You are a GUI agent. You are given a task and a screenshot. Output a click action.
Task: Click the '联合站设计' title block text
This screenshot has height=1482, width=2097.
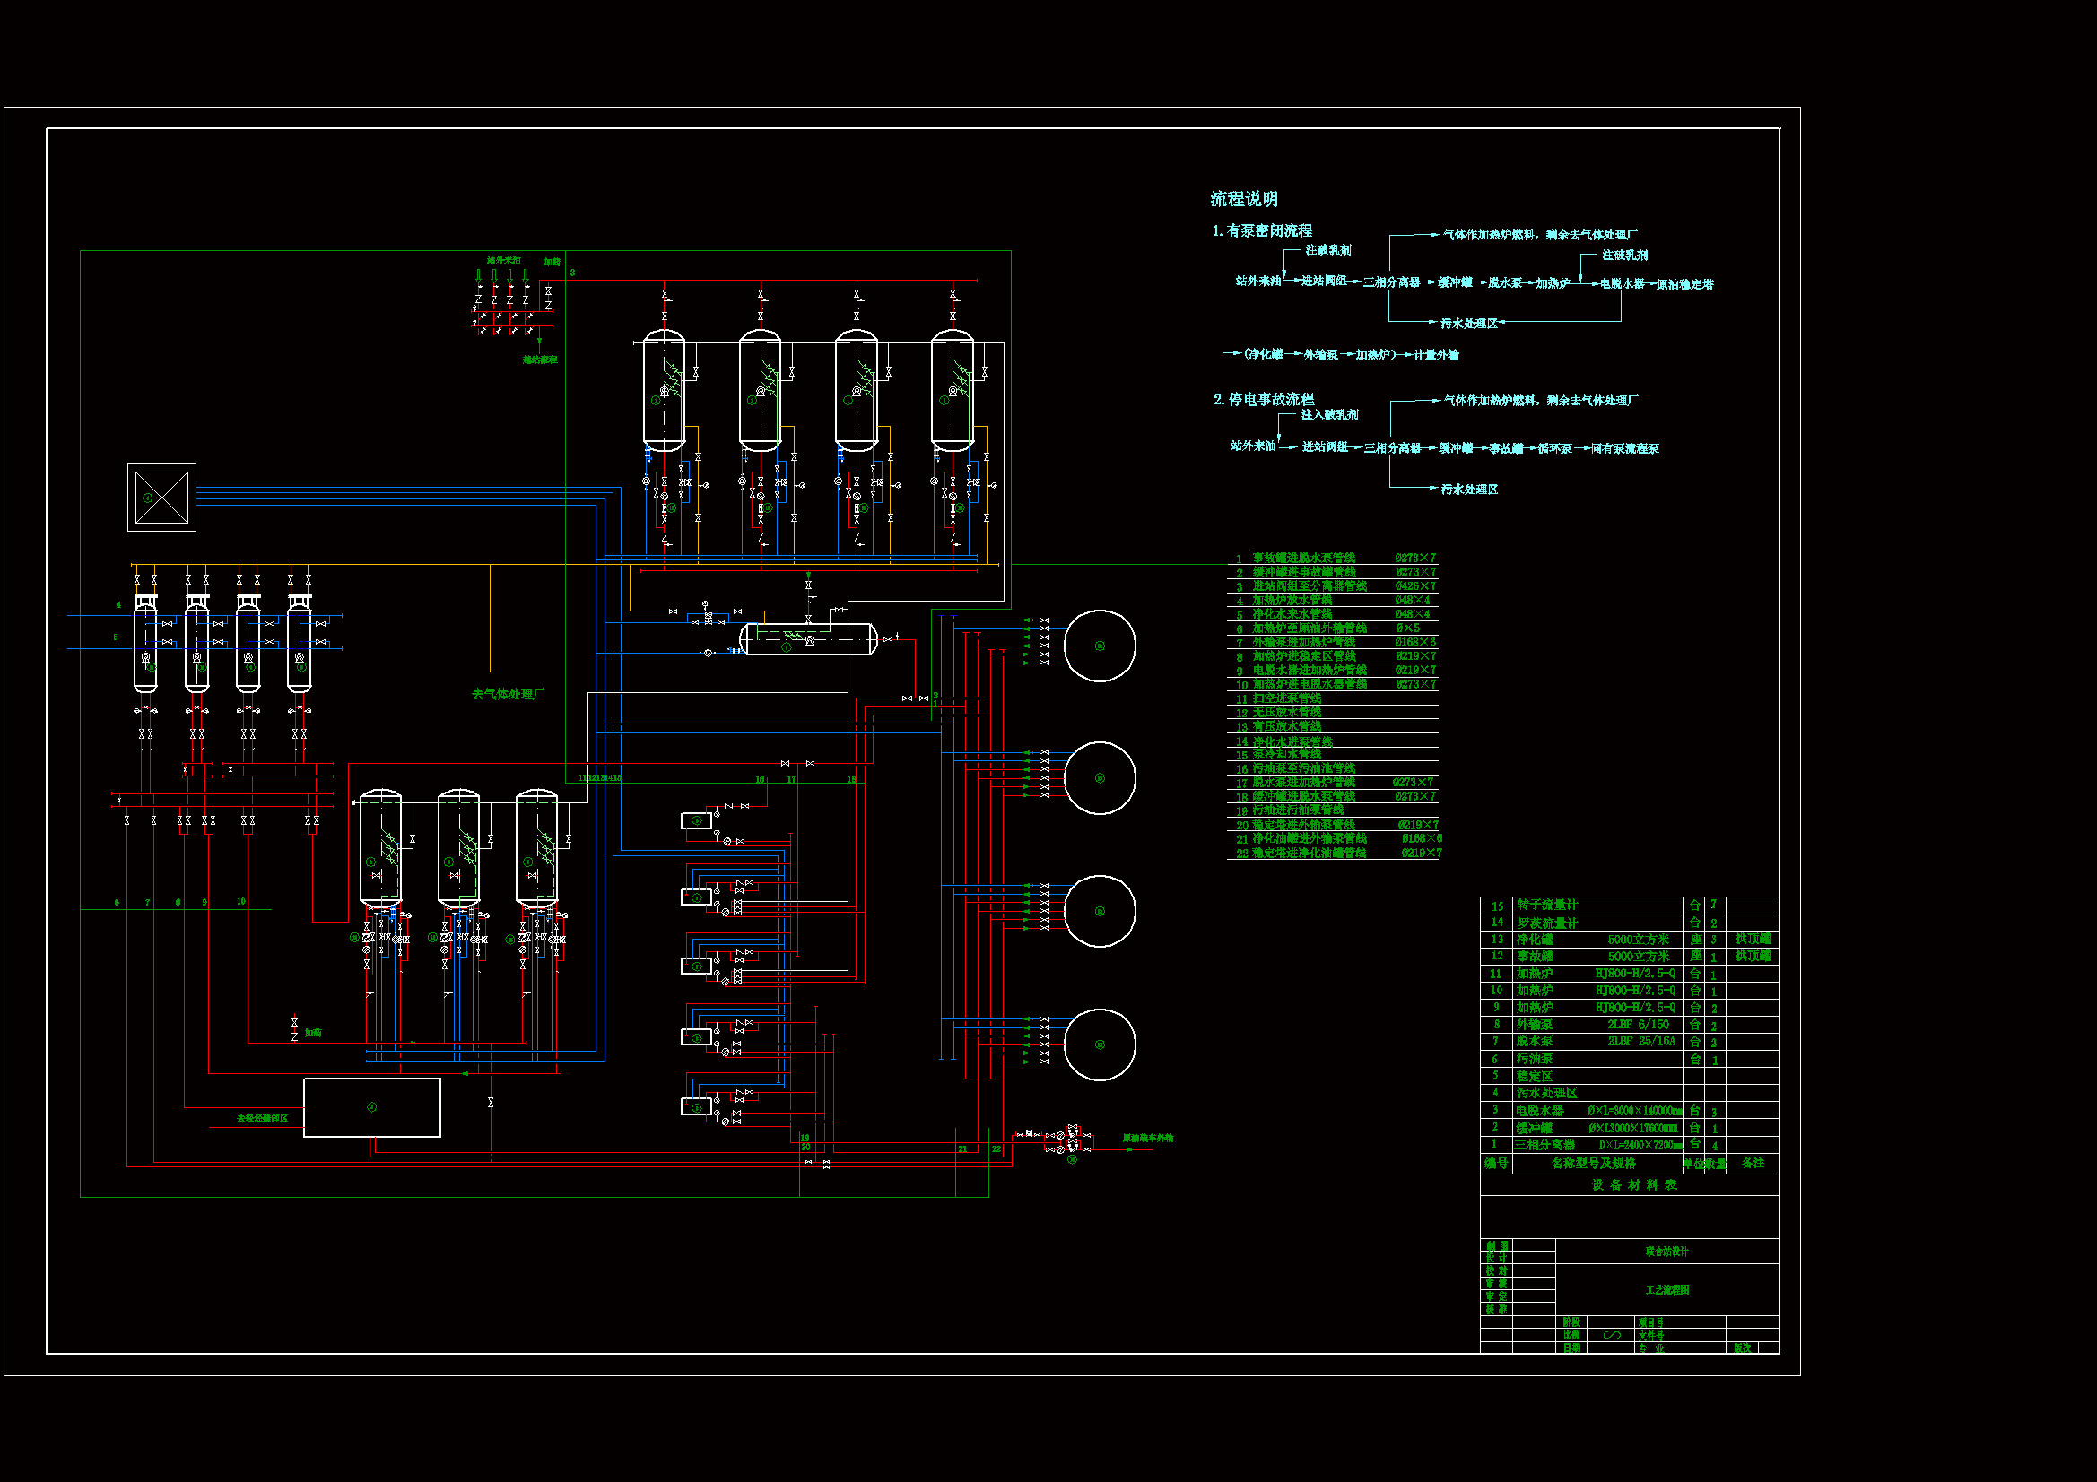pos(1666,1252)
